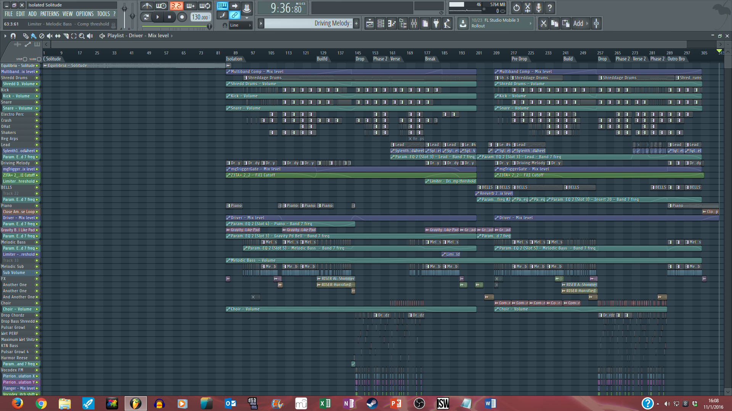Click the master pitch slider
Screen dimensions: 732x411
click(x=132, y=15)
